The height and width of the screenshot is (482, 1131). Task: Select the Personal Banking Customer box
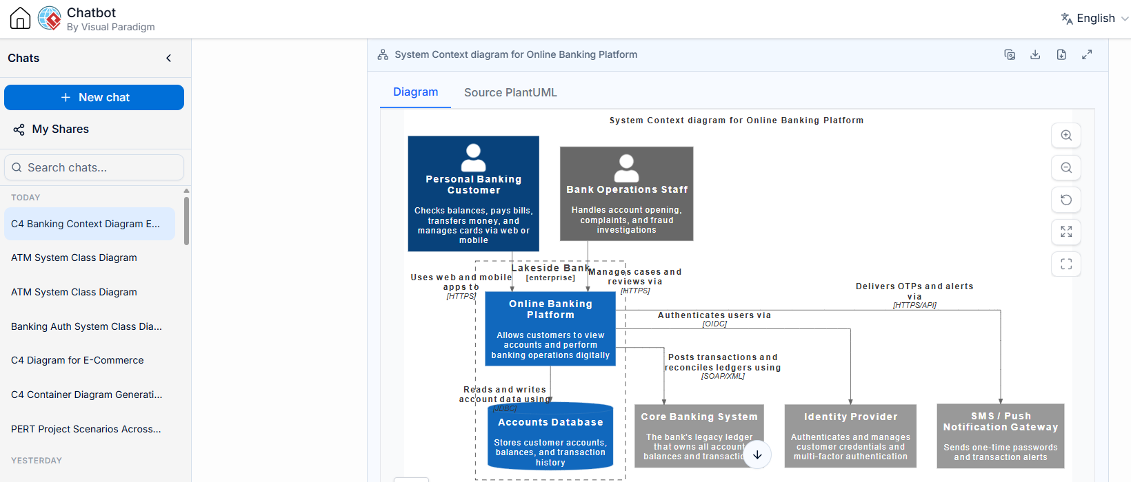point(474,193)
